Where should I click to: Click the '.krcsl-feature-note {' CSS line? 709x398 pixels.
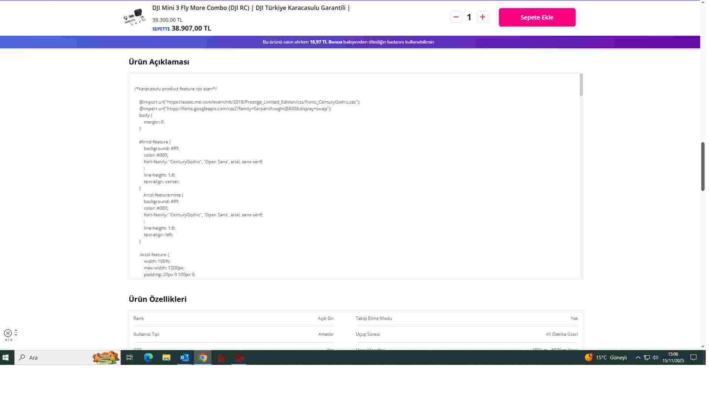163,196
